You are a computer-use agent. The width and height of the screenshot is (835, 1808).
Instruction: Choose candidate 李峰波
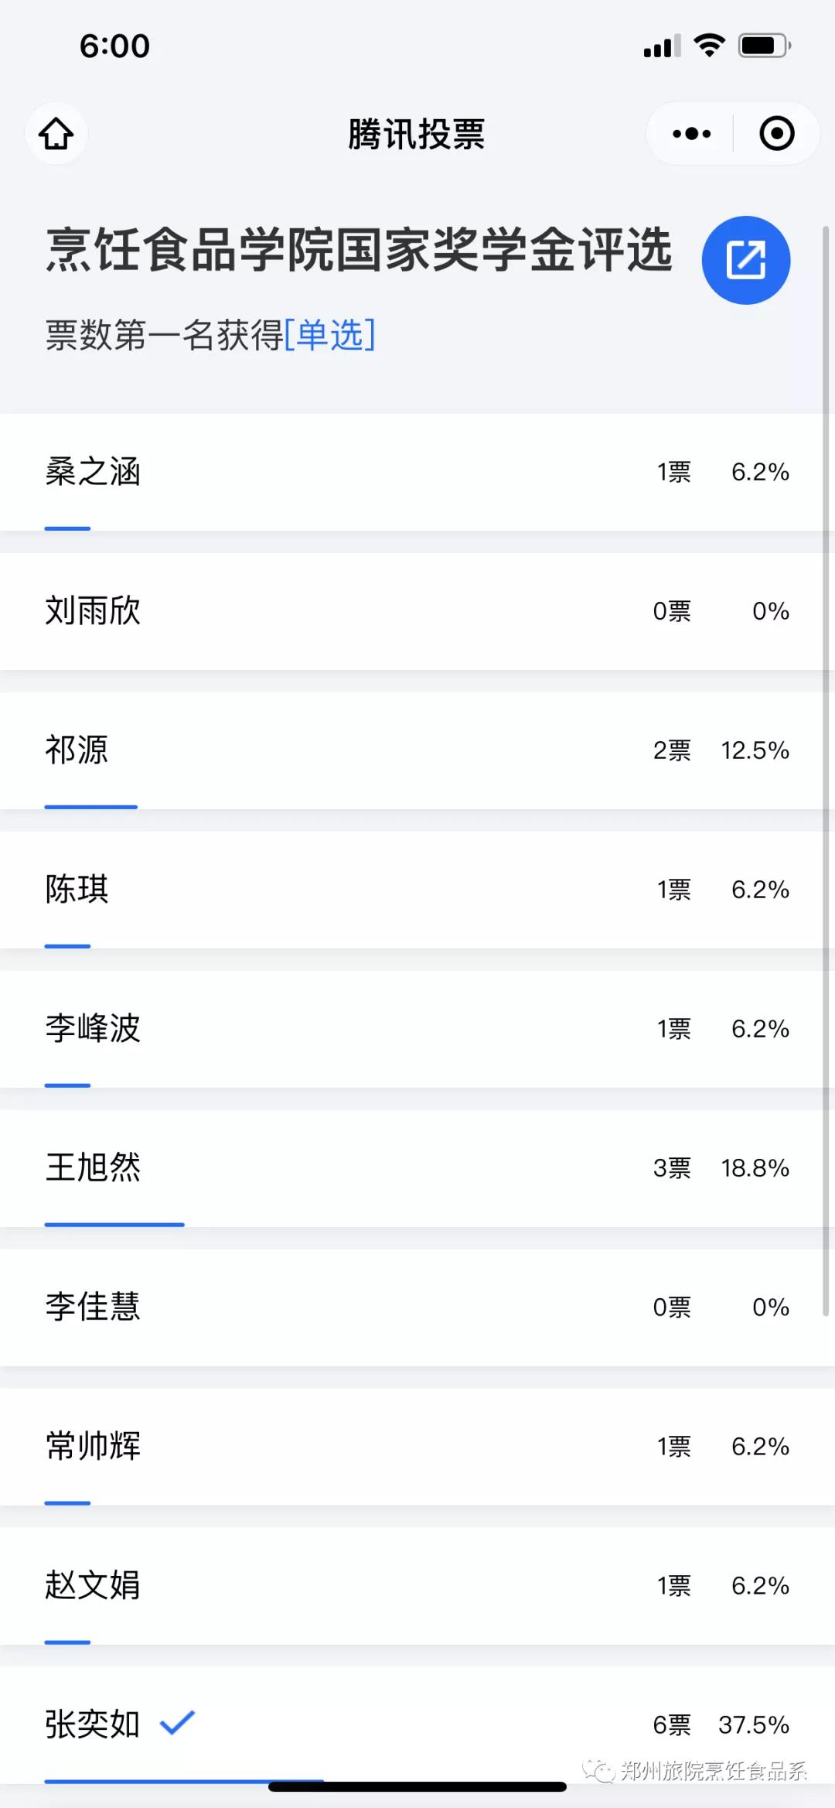(x=93, y=1029)
